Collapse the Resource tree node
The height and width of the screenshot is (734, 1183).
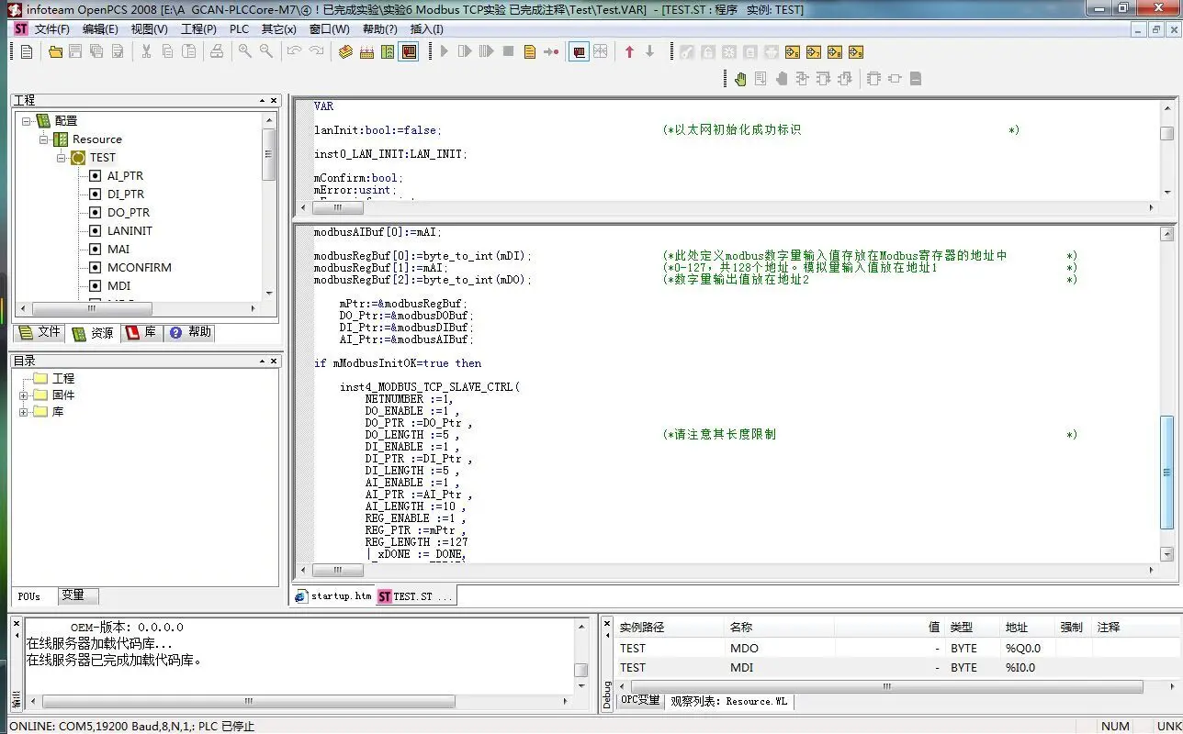[43, 139]
